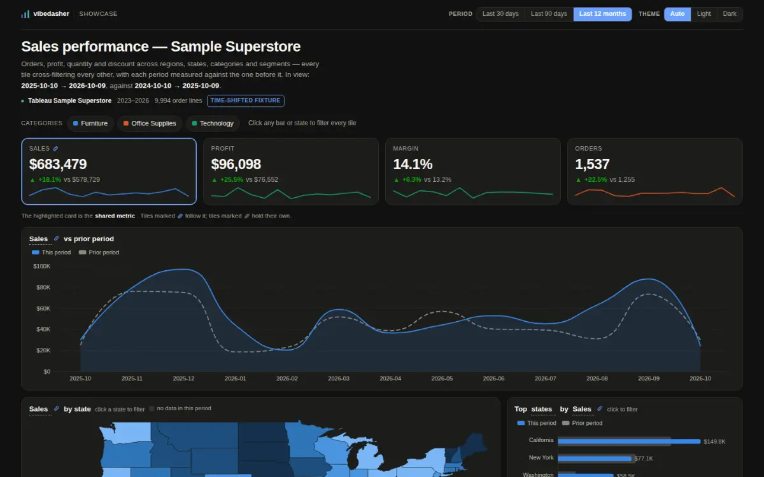The width and height of the screenshot is (764, 477).
Task: Filter by Technology category chip
Action: click(x=213, y=123)
